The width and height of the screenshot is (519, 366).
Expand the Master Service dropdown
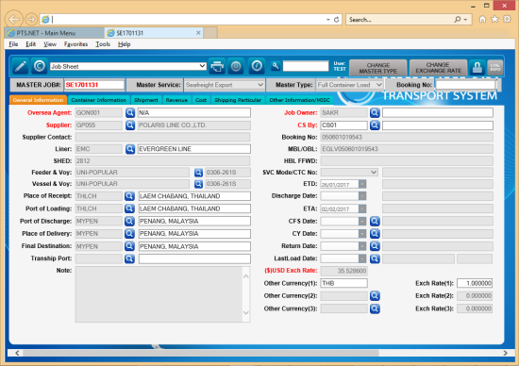pyautogui.click(x=260, y=85)
